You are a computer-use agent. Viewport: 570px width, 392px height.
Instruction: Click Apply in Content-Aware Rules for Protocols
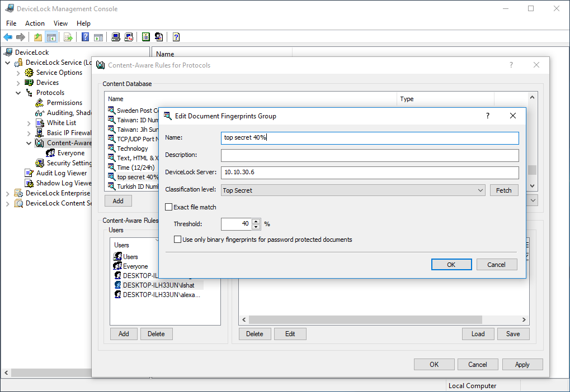point(522,365)
